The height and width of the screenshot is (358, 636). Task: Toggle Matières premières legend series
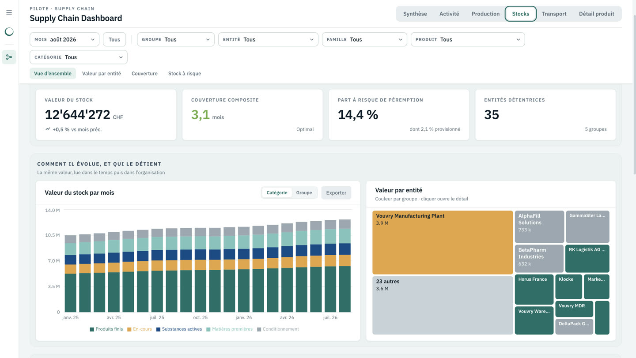[x=229, y=329]
